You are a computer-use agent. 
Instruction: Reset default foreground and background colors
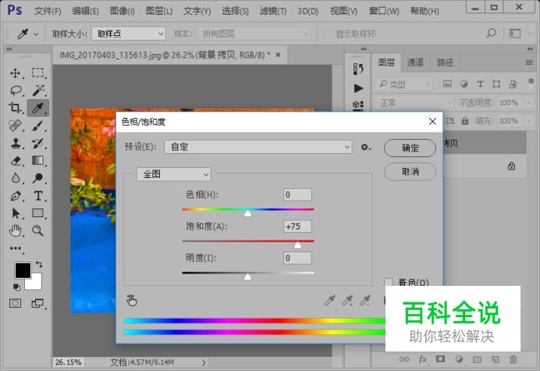pos(16,287)
